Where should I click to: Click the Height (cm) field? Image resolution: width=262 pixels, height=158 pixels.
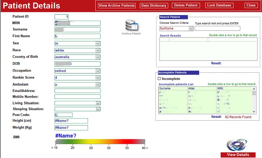click(71, 121)
